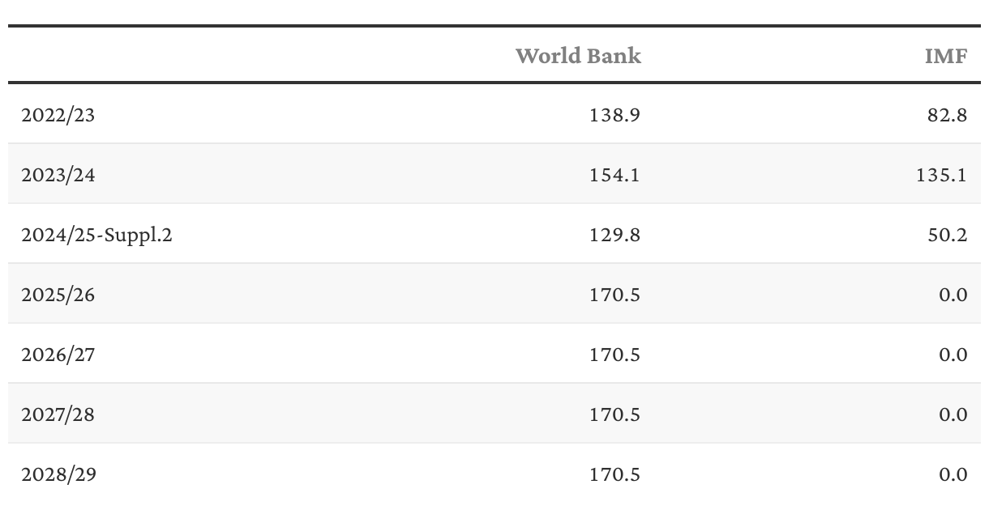Click IMF value 82.8

[x=947, y=115]
